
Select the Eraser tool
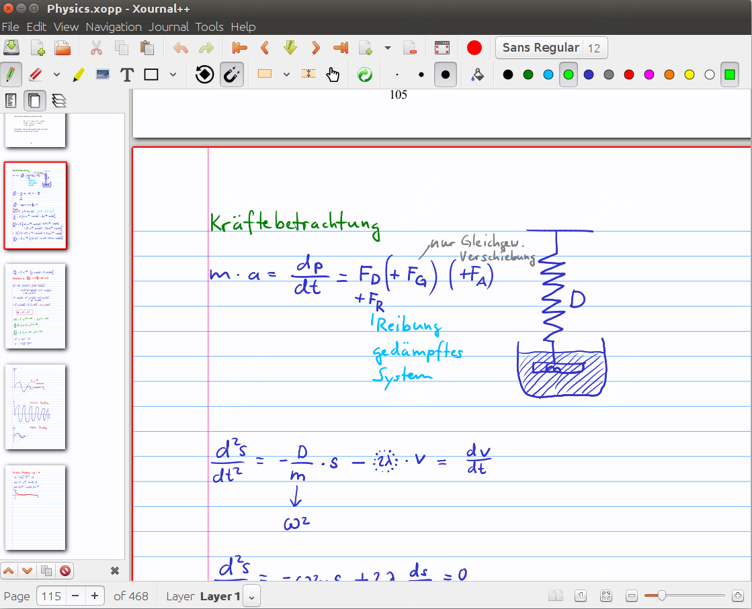pyautogui.click(x=36, y=75)
